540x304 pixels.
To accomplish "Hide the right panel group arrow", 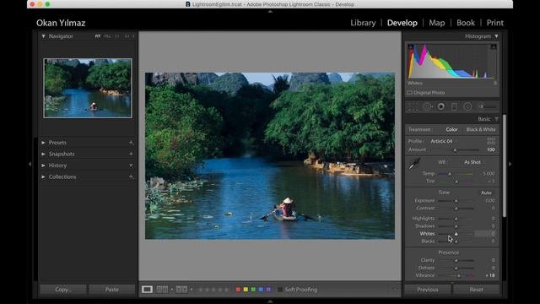I will point(510,165).
